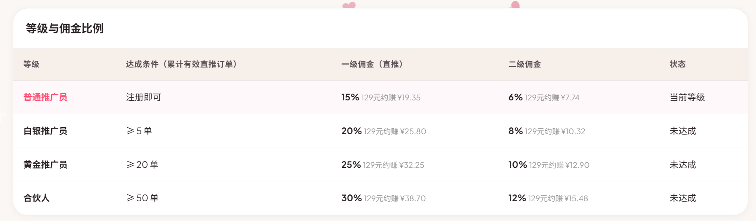756x221 pixels.
Task: Click the 15% first-level commission value
Action: [350, 97]
